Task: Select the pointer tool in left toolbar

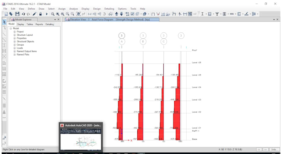Action: pos(4,22)
